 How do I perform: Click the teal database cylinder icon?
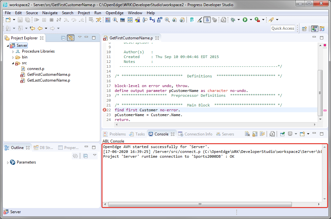coord(192,20)
